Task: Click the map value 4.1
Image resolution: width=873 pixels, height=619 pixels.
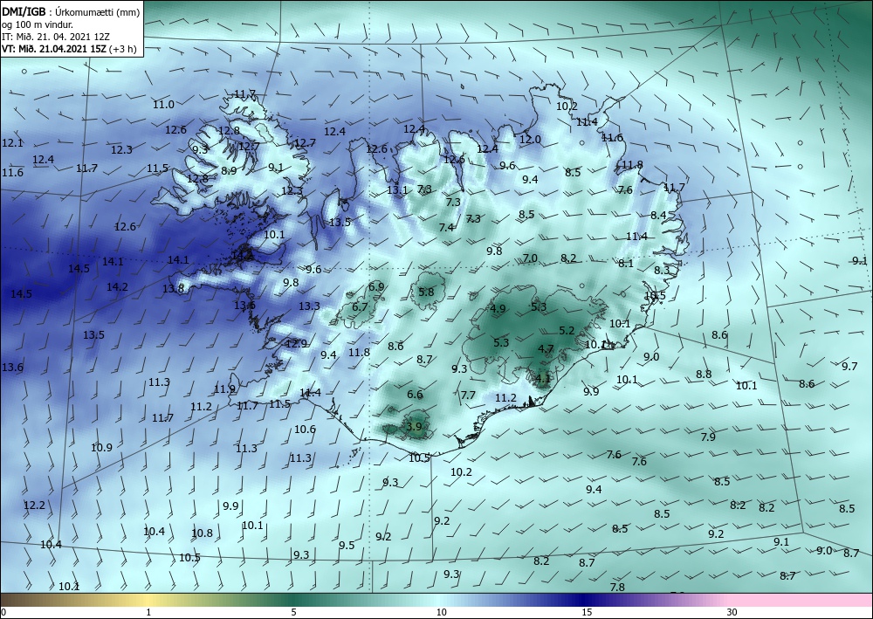Action: point(542,379)
